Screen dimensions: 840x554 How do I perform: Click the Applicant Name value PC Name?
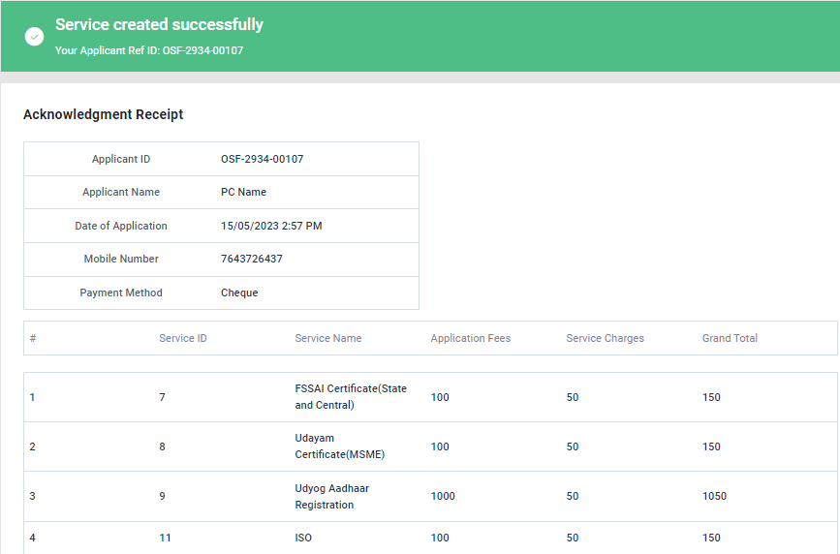(243, 192)
